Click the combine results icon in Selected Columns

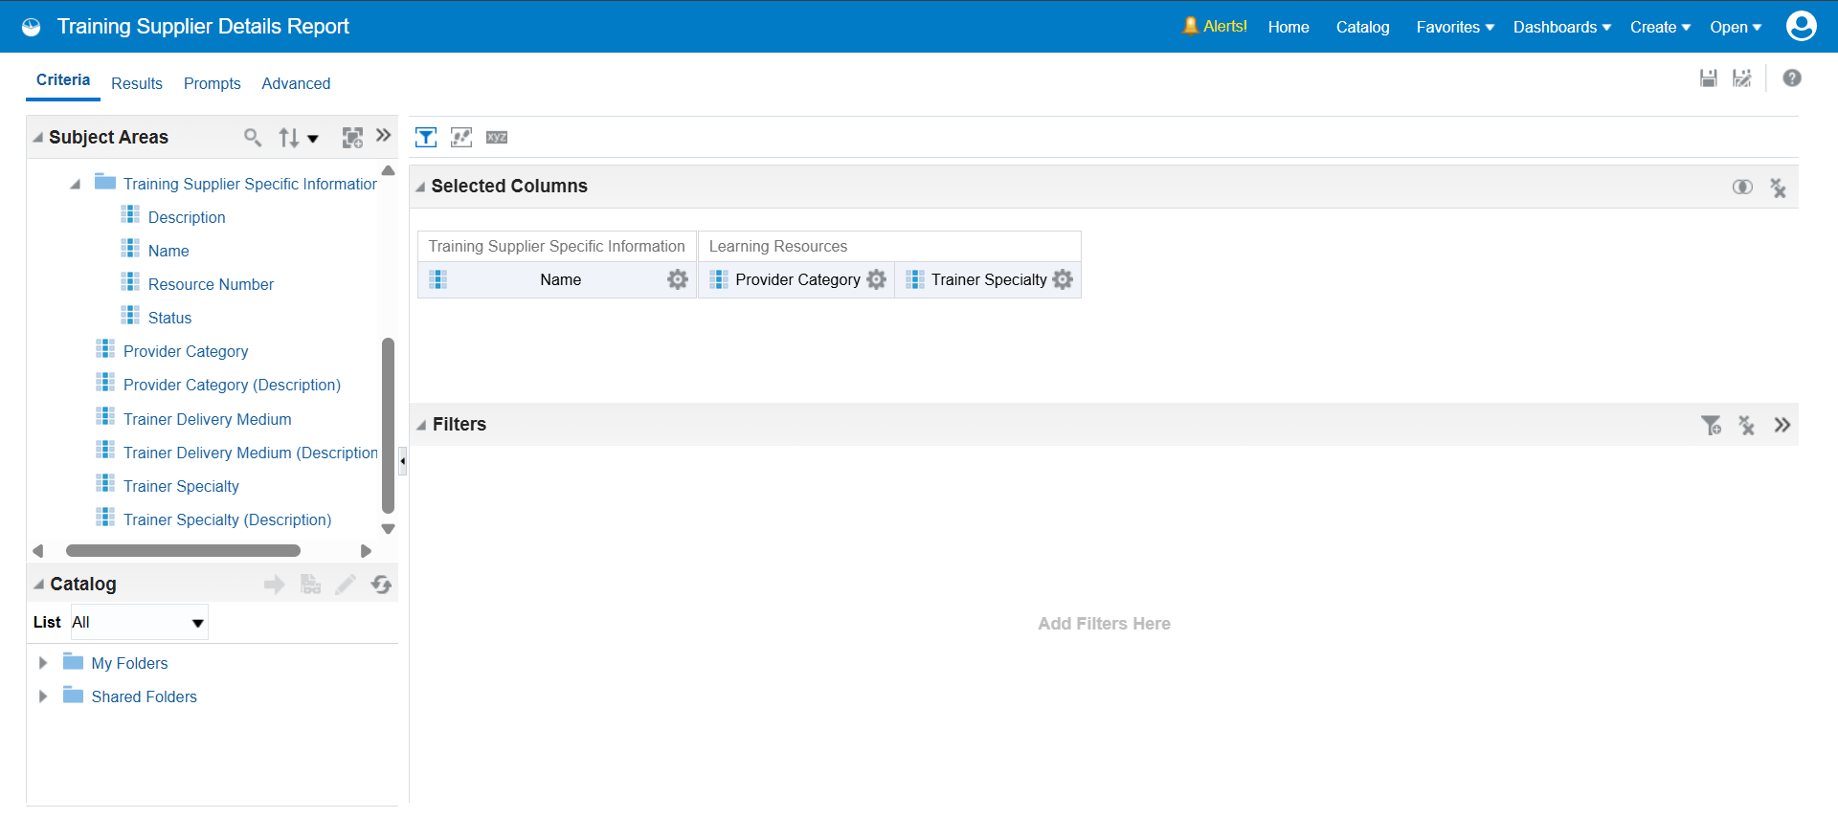(1742, 188)
